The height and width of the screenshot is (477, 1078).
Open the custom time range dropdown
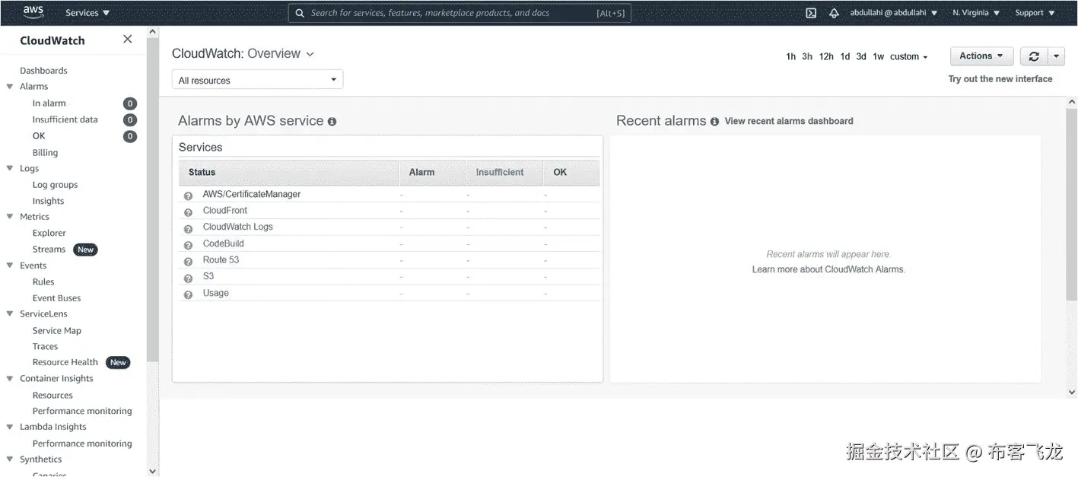click(909, 57)
